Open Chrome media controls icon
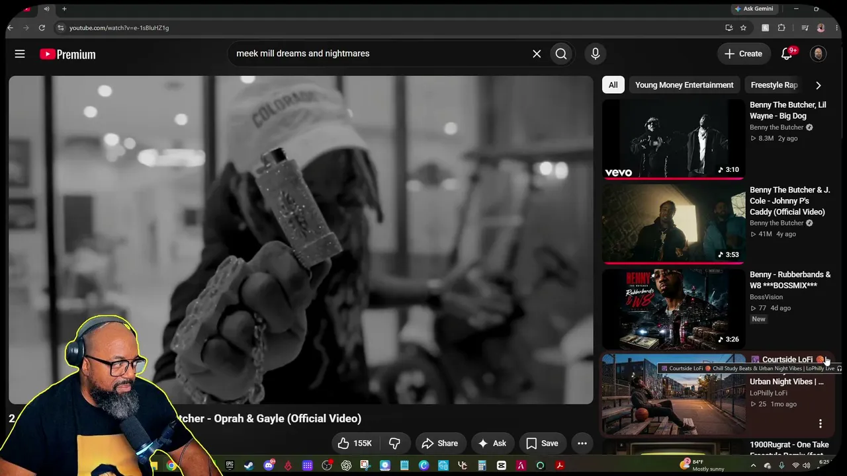Viewport: 847px width, 476px height. tap(805, 28)
